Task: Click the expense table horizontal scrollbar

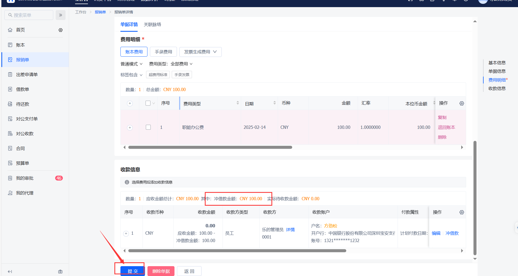Action: [210, 147]
